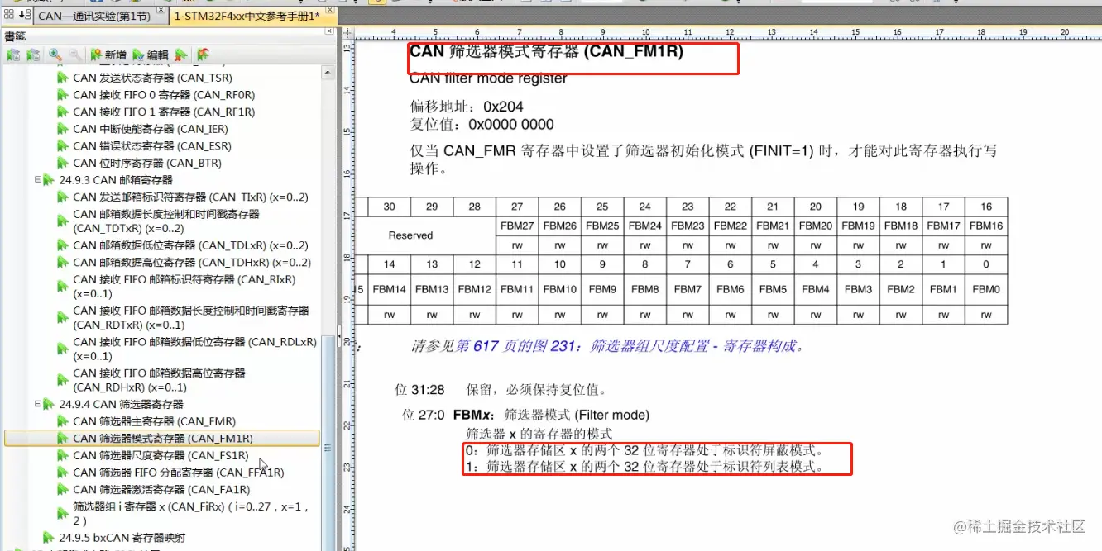Click bookmark icon of CAN_BTR entry
Image resolution: width=1102 pixels, height=551 pixels.
click(63, 163)
